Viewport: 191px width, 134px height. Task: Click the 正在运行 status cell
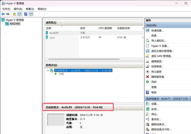coord(85,37)
